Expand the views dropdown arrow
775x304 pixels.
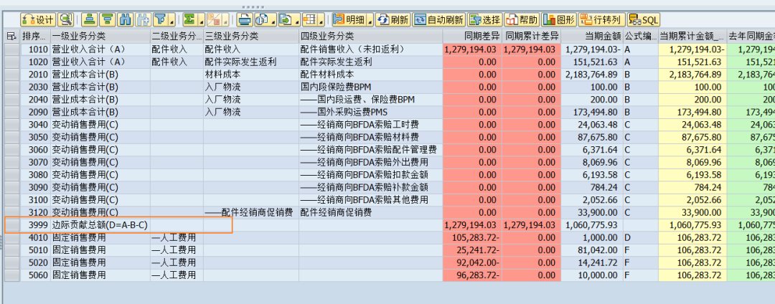coord(273,20)
